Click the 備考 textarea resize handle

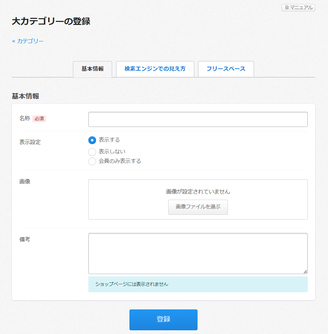(x=305, y=271)
